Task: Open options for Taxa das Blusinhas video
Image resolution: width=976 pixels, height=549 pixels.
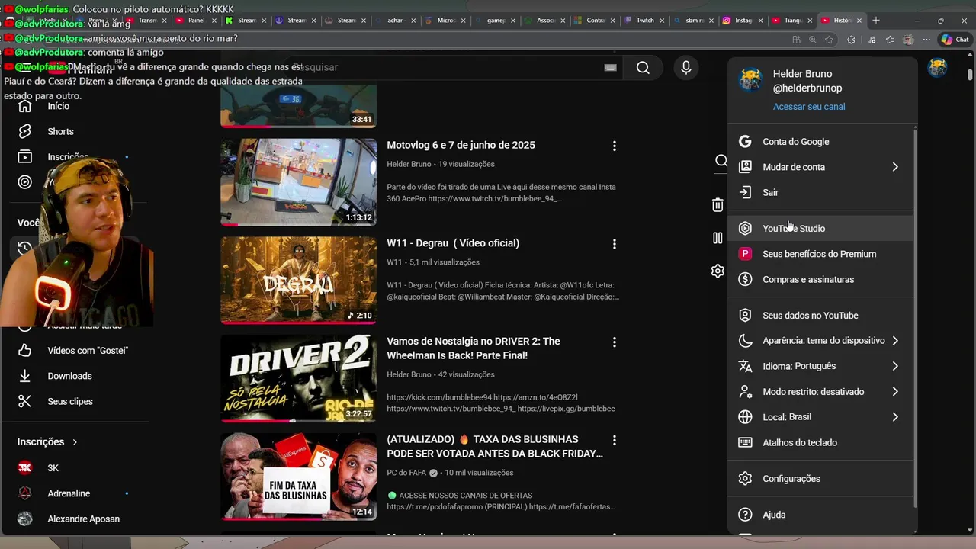Action: pos(615,440)
